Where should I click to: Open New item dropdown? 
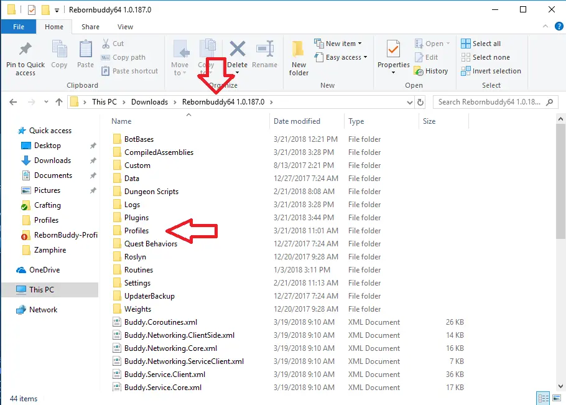tap(338, 44)
